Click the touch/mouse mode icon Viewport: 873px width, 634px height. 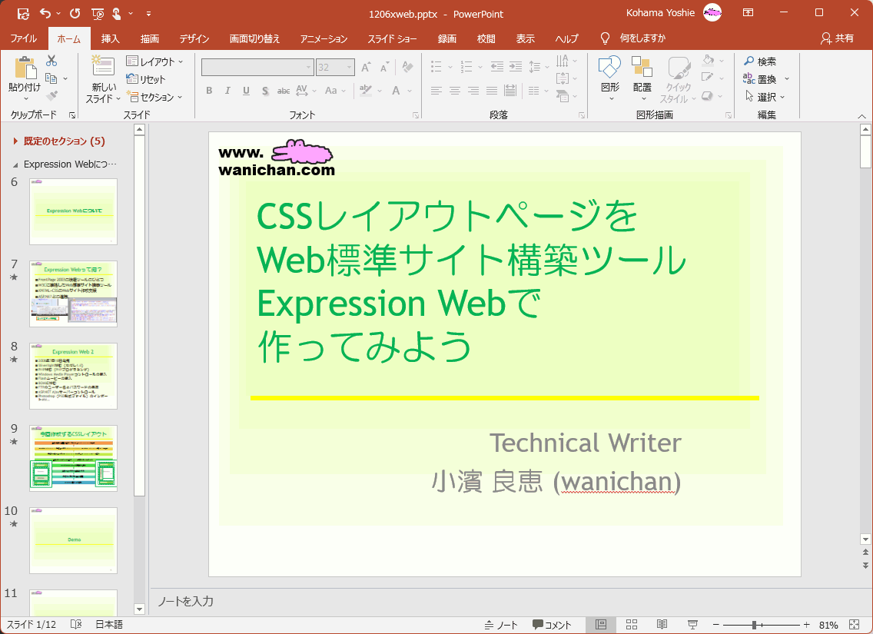click(x=117, y=13)
